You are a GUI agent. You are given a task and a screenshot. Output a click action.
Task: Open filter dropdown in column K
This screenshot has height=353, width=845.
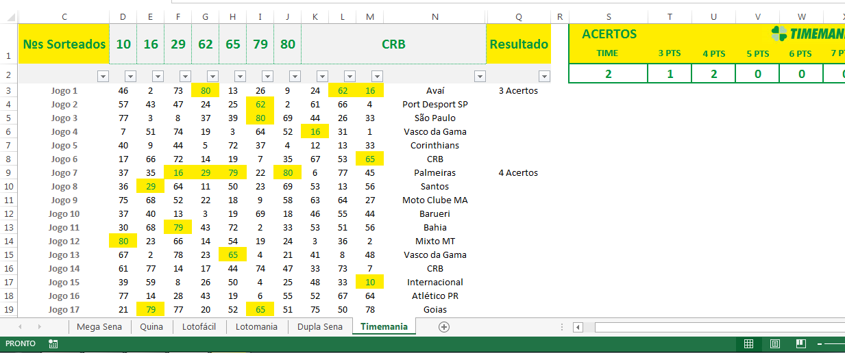coord(322,77)
